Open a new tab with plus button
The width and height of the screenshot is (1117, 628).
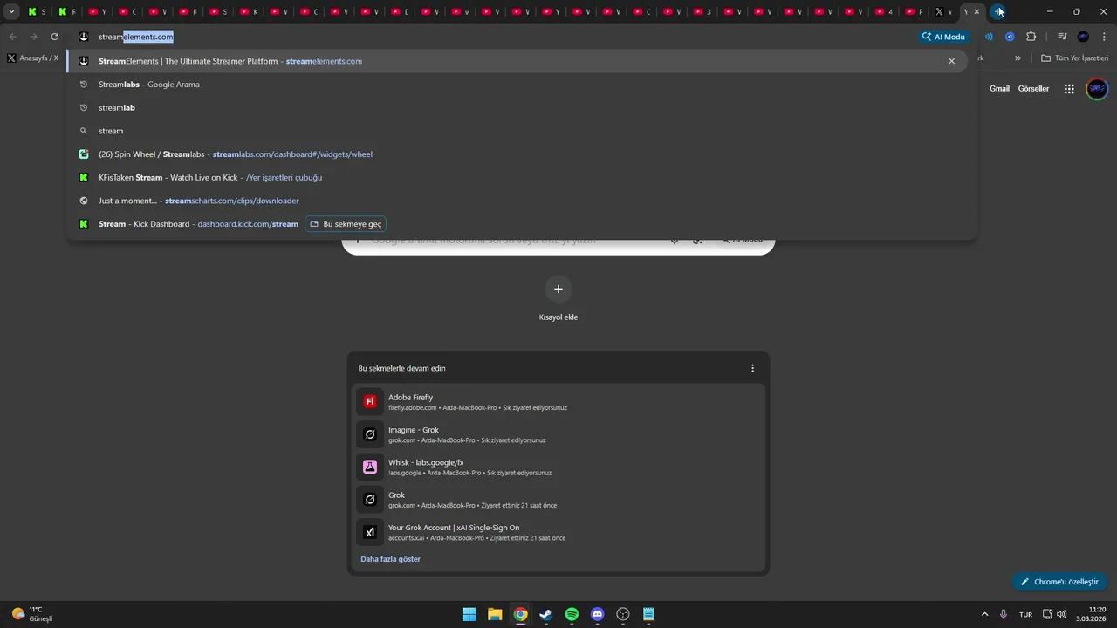[x=998, y=12]
